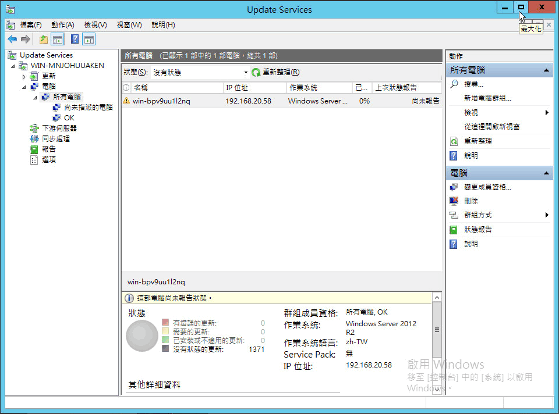
Task: Click the Forward arrow toolbar icon
Action: (25, 39)
